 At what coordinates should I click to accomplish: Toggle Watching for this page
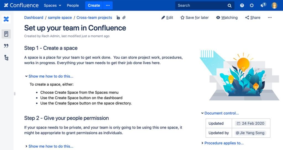click(x=227, y=17)
